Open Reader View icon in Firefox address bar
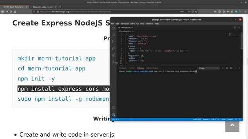 point(193,12)
